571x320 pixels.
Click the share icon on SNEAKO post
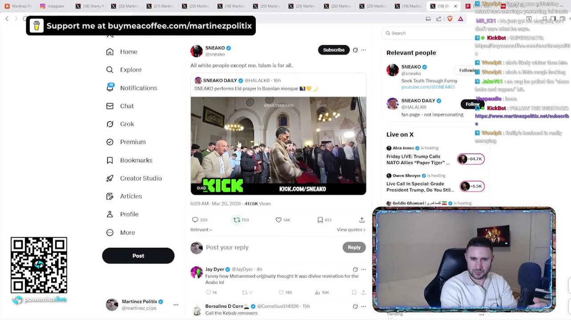362,220
